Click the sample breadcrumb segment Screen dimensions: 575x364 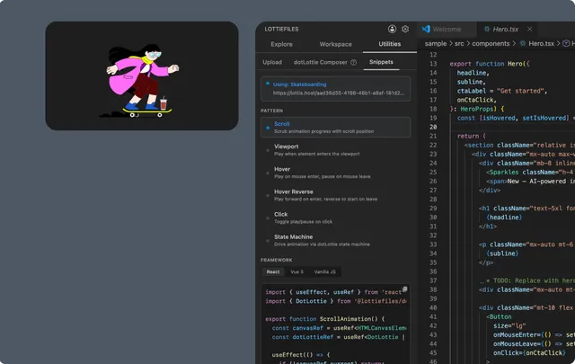436,44
